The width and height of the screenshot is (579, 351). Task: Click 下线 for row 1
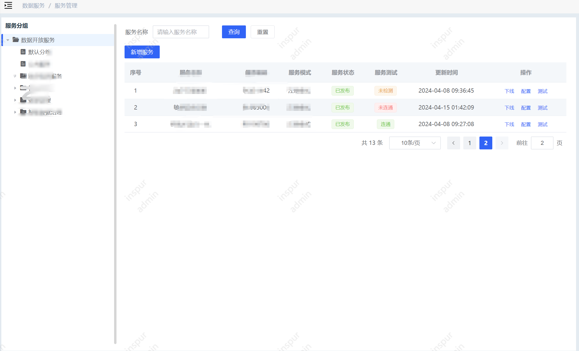(x=509, y=91)
